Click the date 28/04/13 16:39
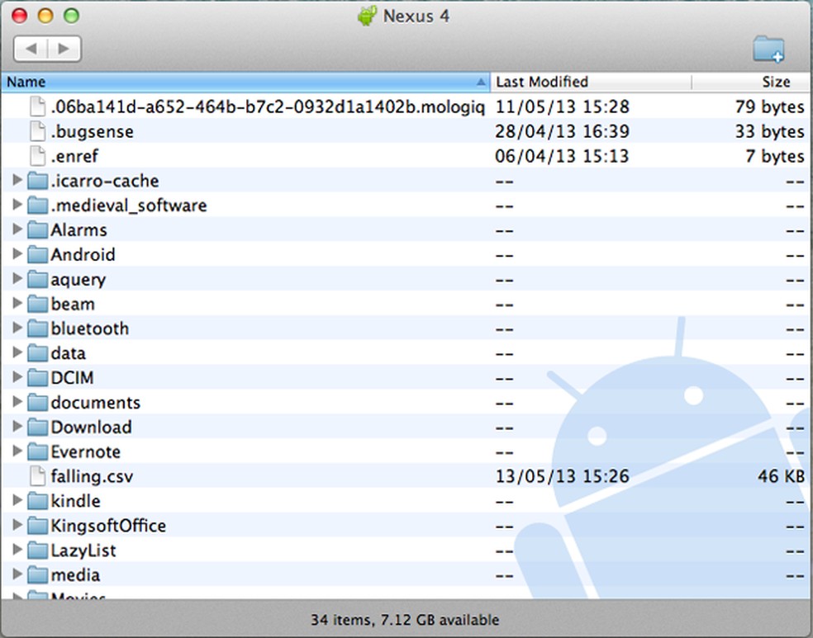The width and height of the screenshot is (813, 638). 562,131
